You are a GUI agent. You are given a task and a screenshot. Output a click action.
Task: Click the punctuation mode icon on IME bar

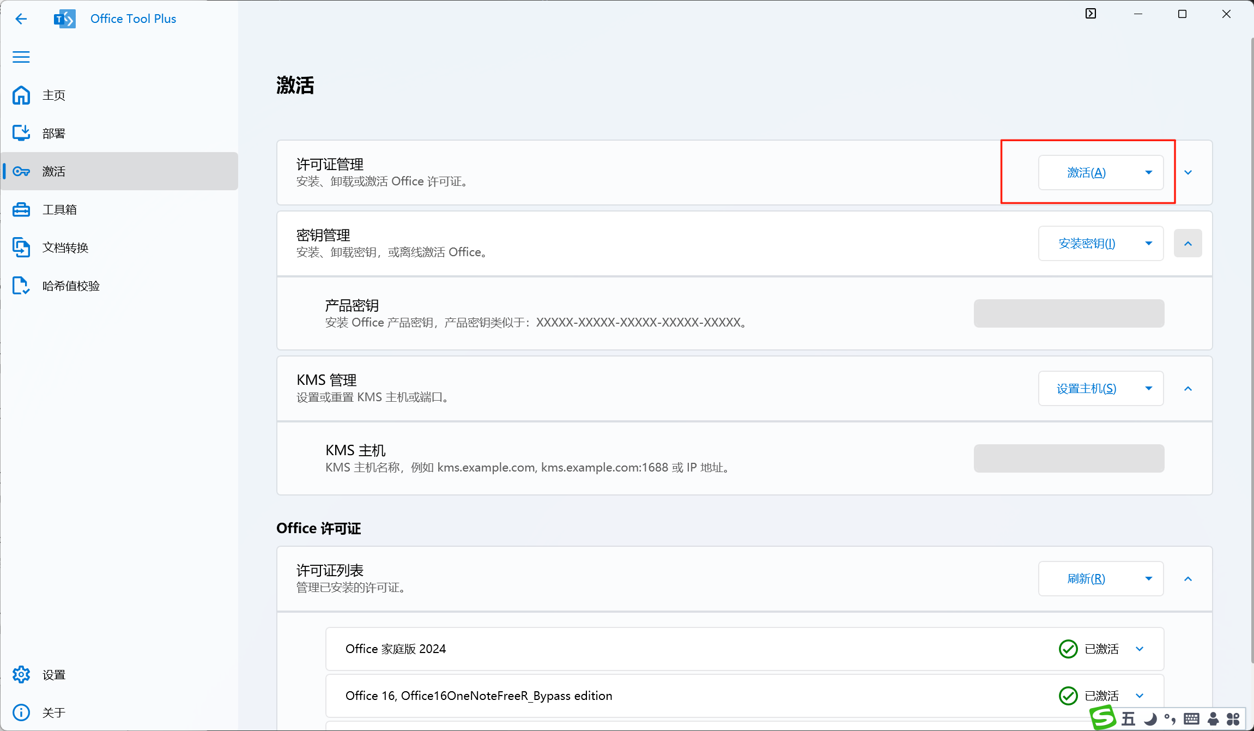1170,719
